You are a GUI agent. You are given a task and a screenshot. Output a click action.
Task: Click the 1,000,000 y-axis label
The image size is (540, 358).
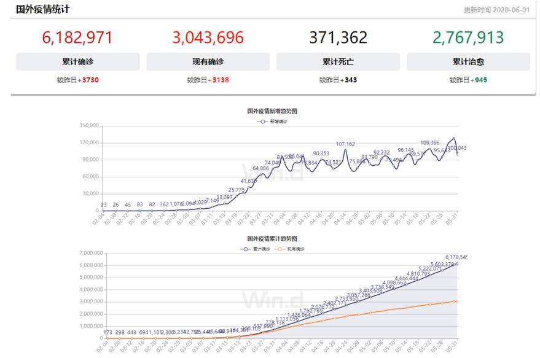pos(92,326)
